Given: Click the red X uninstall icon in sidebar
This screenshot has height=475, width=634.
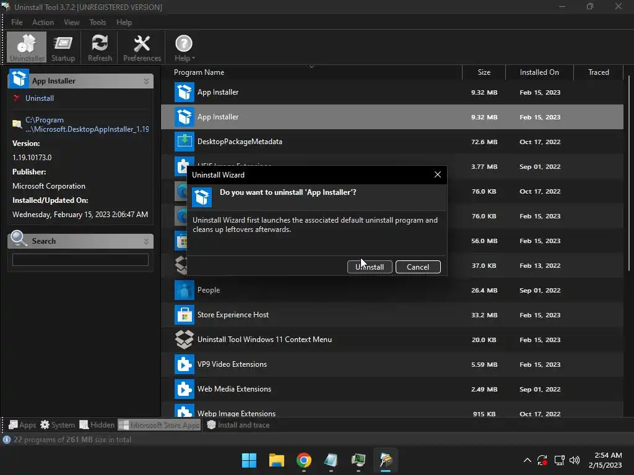Looking at the screenshot, I should coord(16,98).
